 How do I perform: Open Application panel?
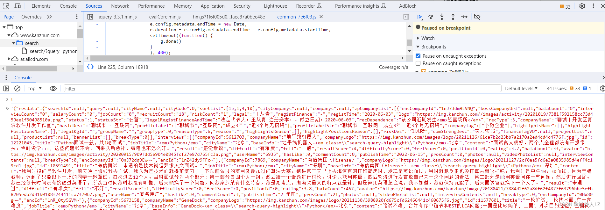pos(213,6)
